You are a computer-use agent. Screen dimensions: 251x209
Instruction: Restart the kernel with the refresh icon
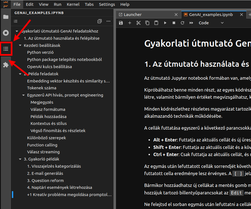(183, 23)
